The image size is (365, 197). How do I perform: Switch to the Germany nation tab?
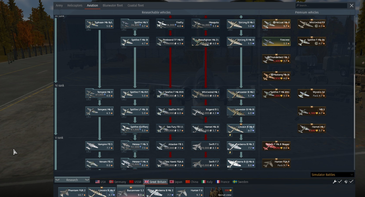click(x=117, y=182)
